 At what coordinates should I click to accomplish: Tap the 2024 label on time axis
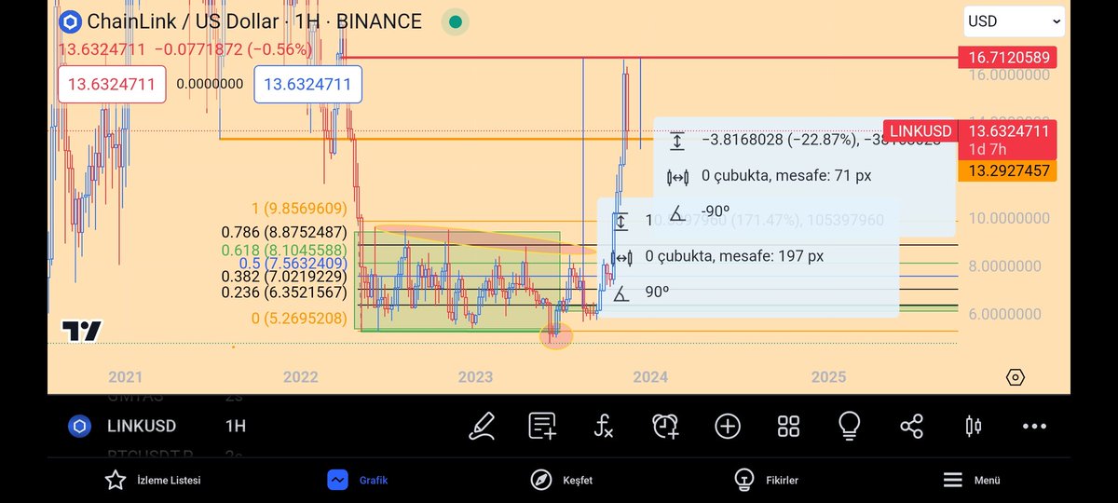click(650, 376)
